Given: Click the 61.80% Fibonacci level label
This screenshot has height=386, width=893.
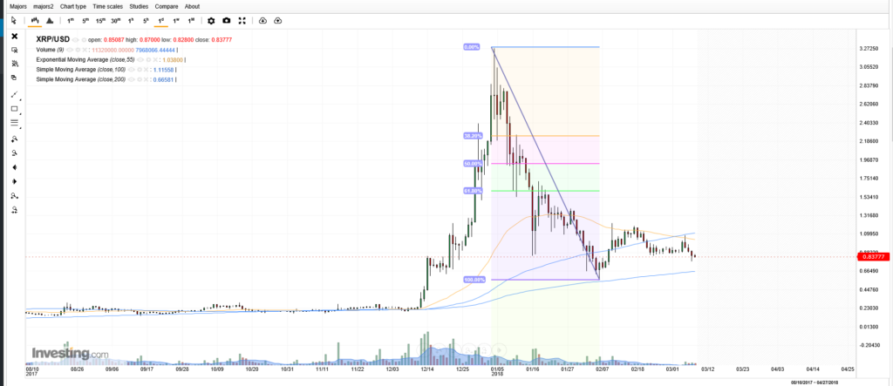Looking at the screenshot, I should pyautogui.click(x=474, y=191).
